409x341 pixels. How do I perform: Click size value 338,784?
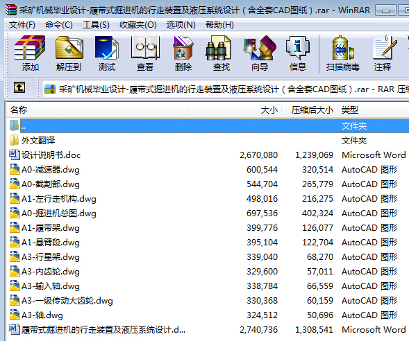[x=262, y=286]
